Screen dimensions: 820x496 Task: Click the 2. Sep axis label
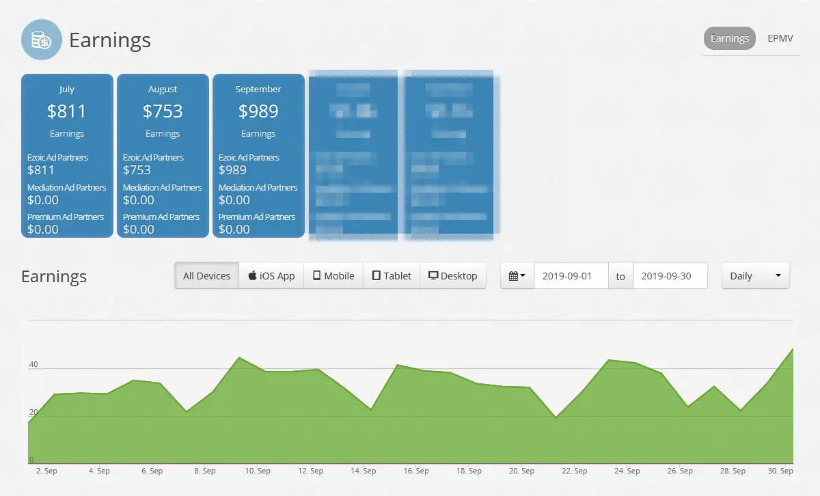pyautogui.click(x=46, y=471)
